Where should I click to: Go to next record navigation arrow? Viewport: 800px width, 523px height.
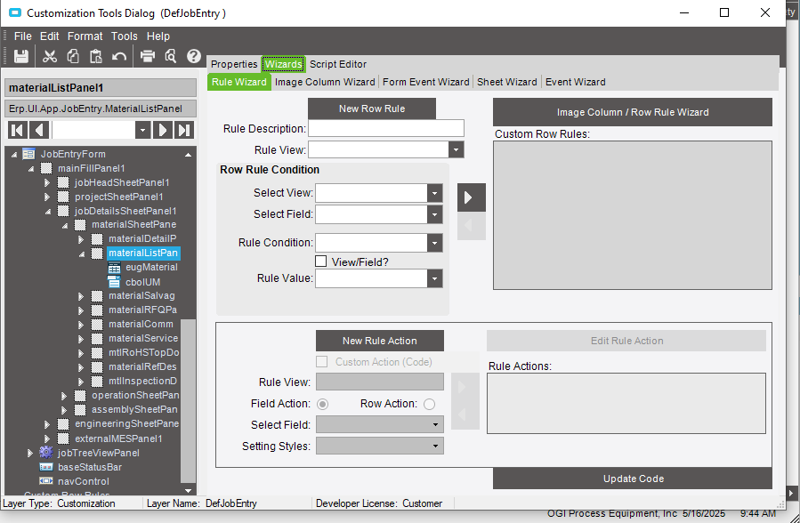[x=162, y=130]
